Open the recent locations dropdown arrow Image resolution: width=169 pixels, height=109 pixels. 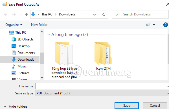[21, 14]
